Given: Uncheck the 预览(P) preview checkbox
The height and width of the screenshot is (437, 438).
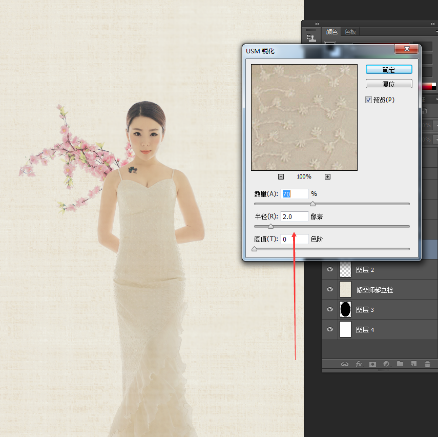Looking at the screenshot, I should point(368,100).
